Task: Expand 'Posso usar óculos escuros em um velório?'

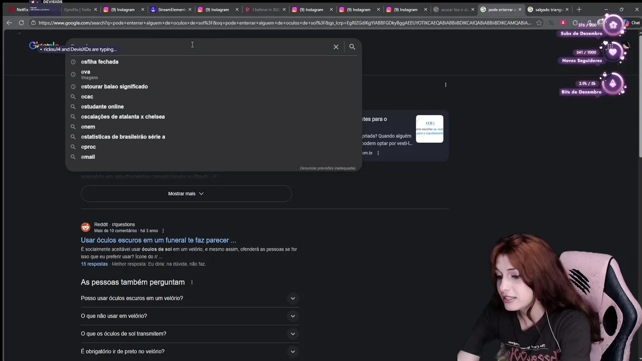Action: (x=190, y=298)
